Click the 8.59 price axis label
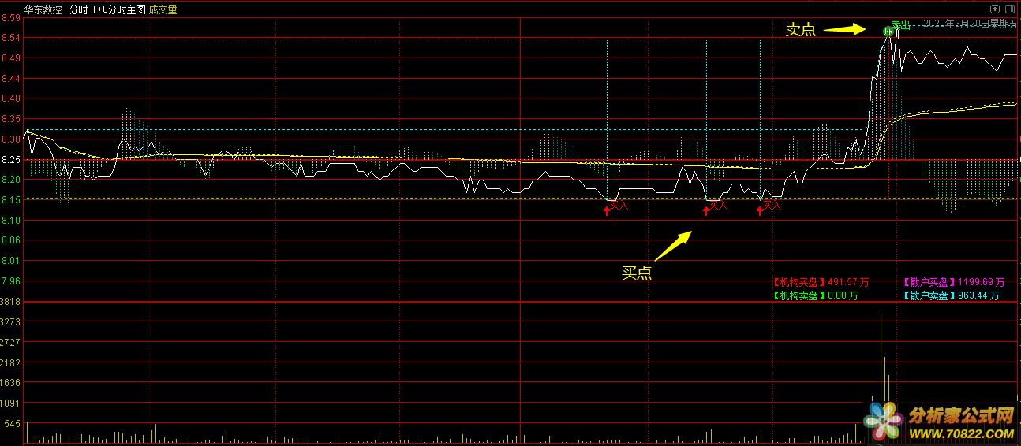 tap(12, 18)
